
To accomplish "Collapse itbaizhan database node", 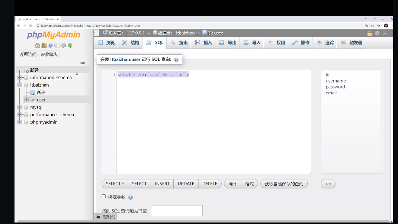I will tap(20, 85).
